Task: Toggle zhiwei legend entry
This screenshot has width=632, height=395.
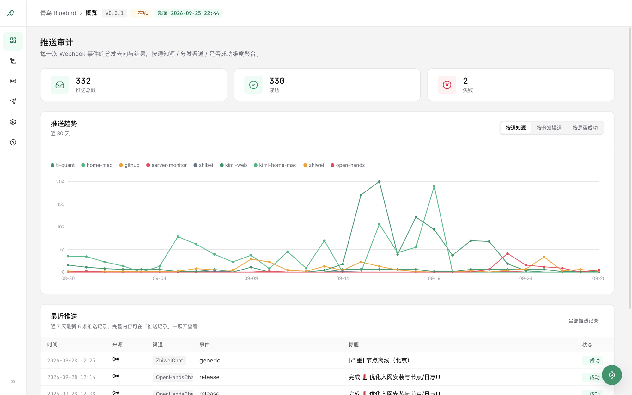Action: pos(313,165)
